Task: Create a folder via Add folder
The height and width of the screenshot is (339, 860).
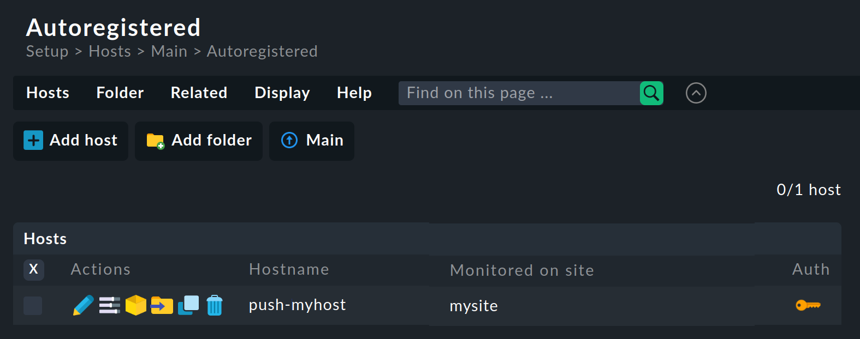Action: pos(198,141)
